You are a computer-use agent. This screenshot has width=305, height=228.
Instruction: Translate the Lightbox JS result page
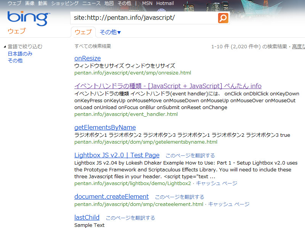point(190,155)
